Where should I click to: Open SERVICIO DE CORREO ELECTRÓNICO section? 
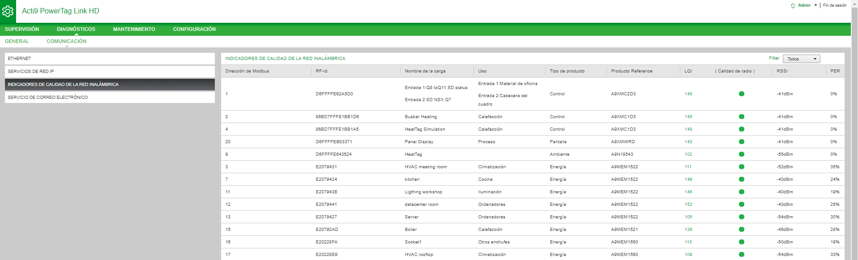pyautogui.click(x=110, y=98)
